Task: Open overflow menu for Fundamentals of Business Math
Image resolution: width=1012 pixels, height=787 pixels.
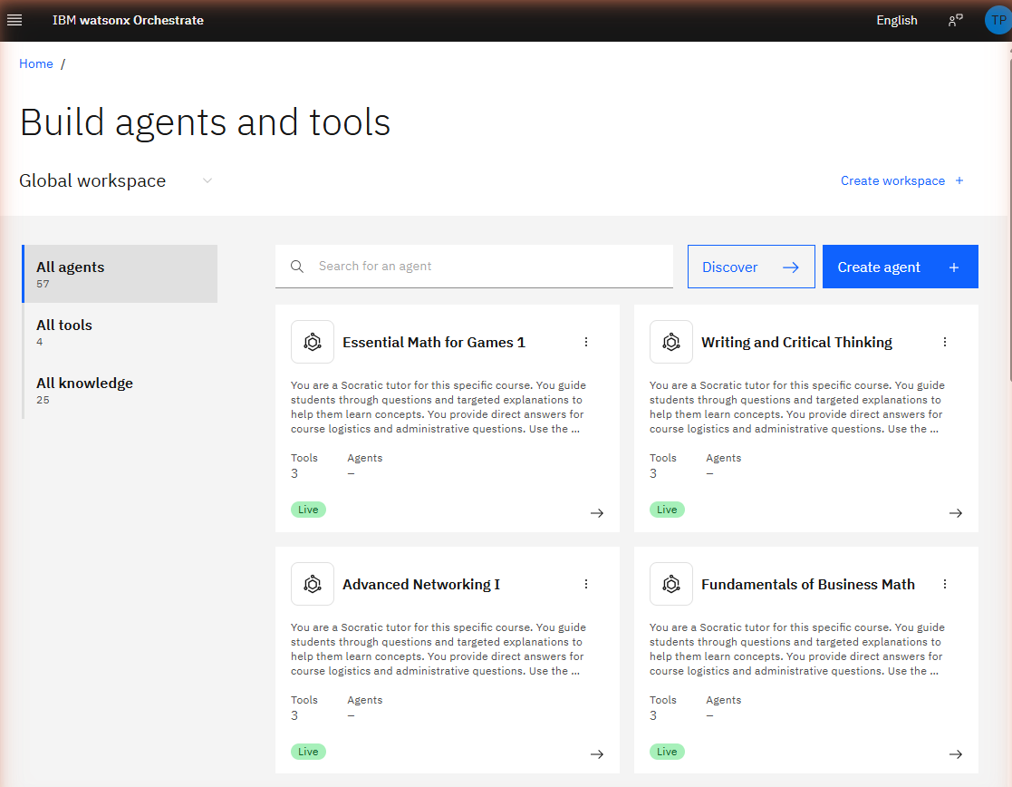Action: click(945, 584)
